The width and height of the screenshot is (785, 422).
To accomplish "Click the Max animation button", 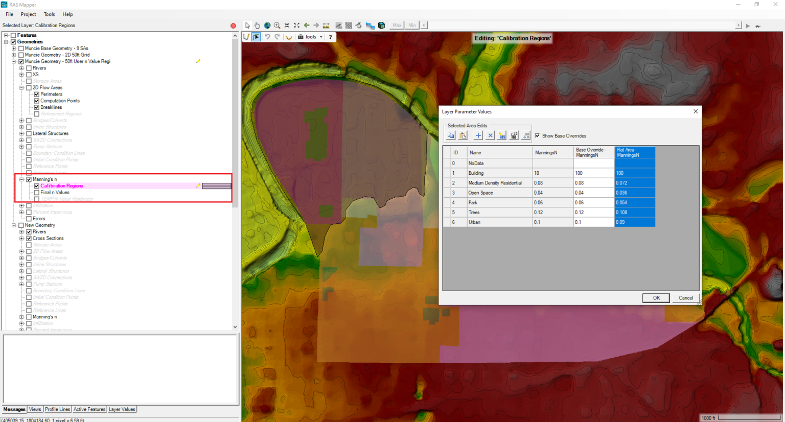I will (x=397, y=25).
